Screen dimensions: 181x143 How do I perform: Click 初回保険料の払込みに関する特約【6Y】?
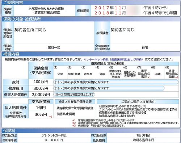pos(123,106)
